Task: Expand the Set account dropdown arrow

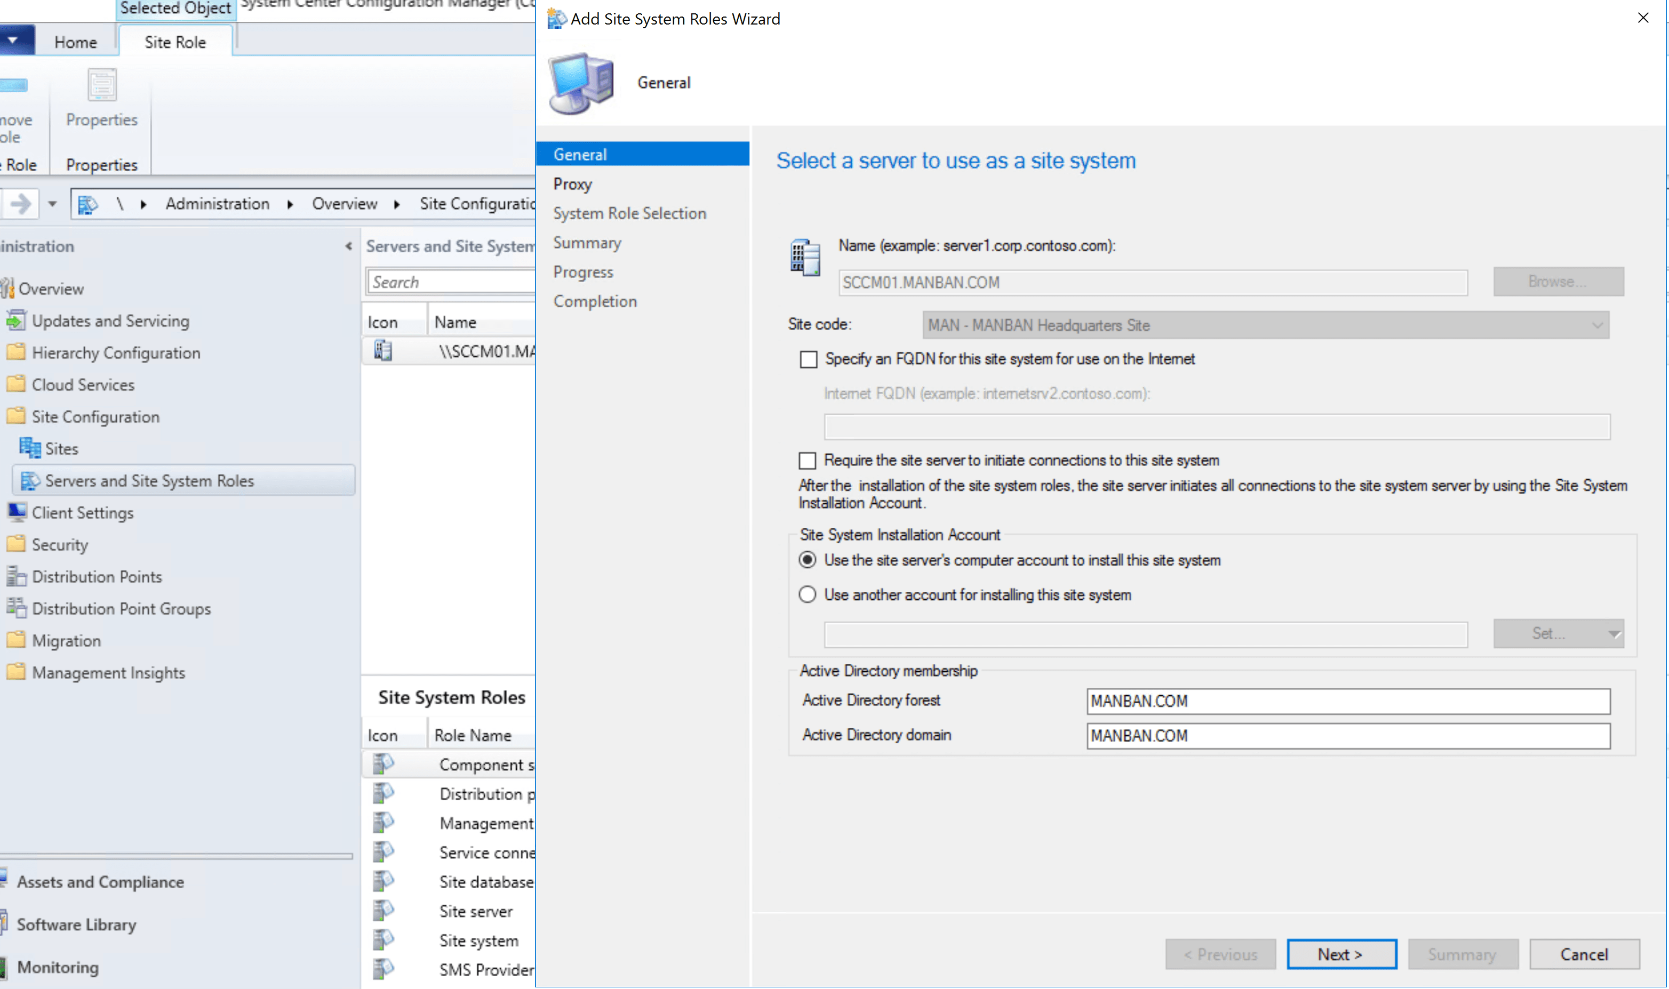Action: 1614,634
